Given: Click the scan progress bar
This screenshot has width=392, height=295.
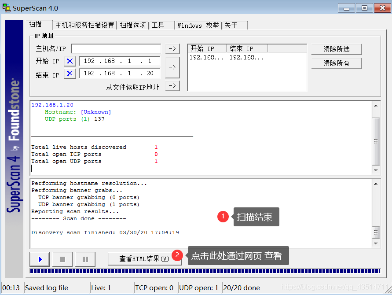Looking at the screenshot, I should click(x=205, y=271).
